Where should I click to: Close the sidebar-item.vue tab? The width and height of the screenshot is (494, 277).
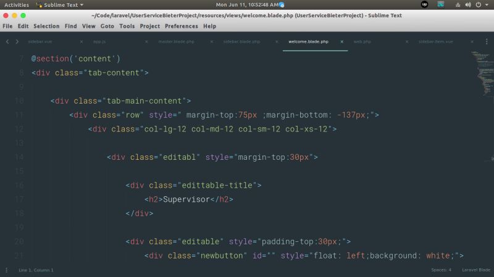pyautogui.click(x=472, y=41)
